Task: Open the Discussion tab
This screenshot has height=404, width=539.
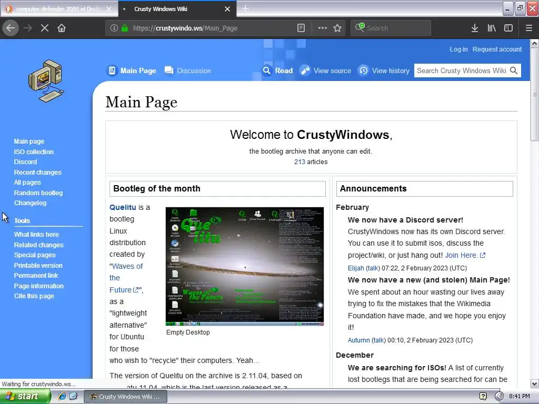Action: click(188, 70)
